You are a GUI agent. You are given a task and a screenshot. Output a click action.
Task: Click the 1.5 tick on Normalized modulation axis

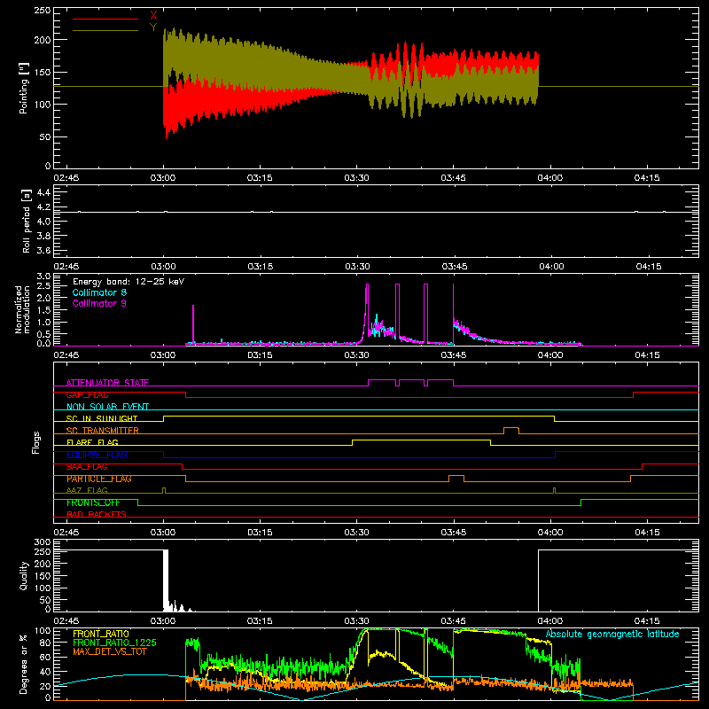[43, 310]
